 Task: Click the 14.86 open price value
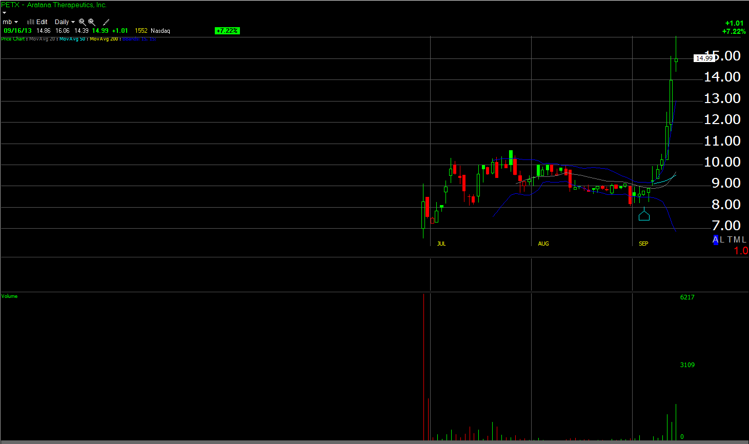point(44,31)
